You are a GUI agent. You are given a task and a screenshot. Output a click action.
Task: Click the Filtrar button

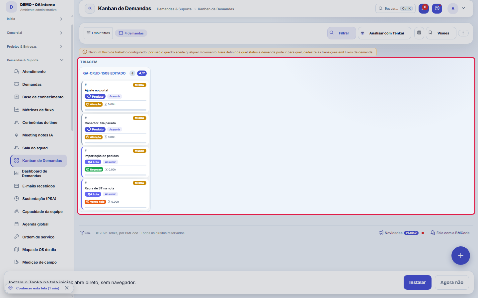(x=342, y=33)
